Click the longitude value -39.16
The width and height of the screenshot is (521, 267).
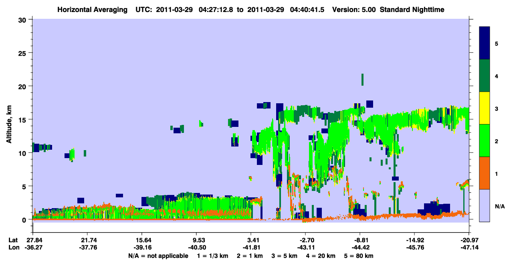click(142, 248)
